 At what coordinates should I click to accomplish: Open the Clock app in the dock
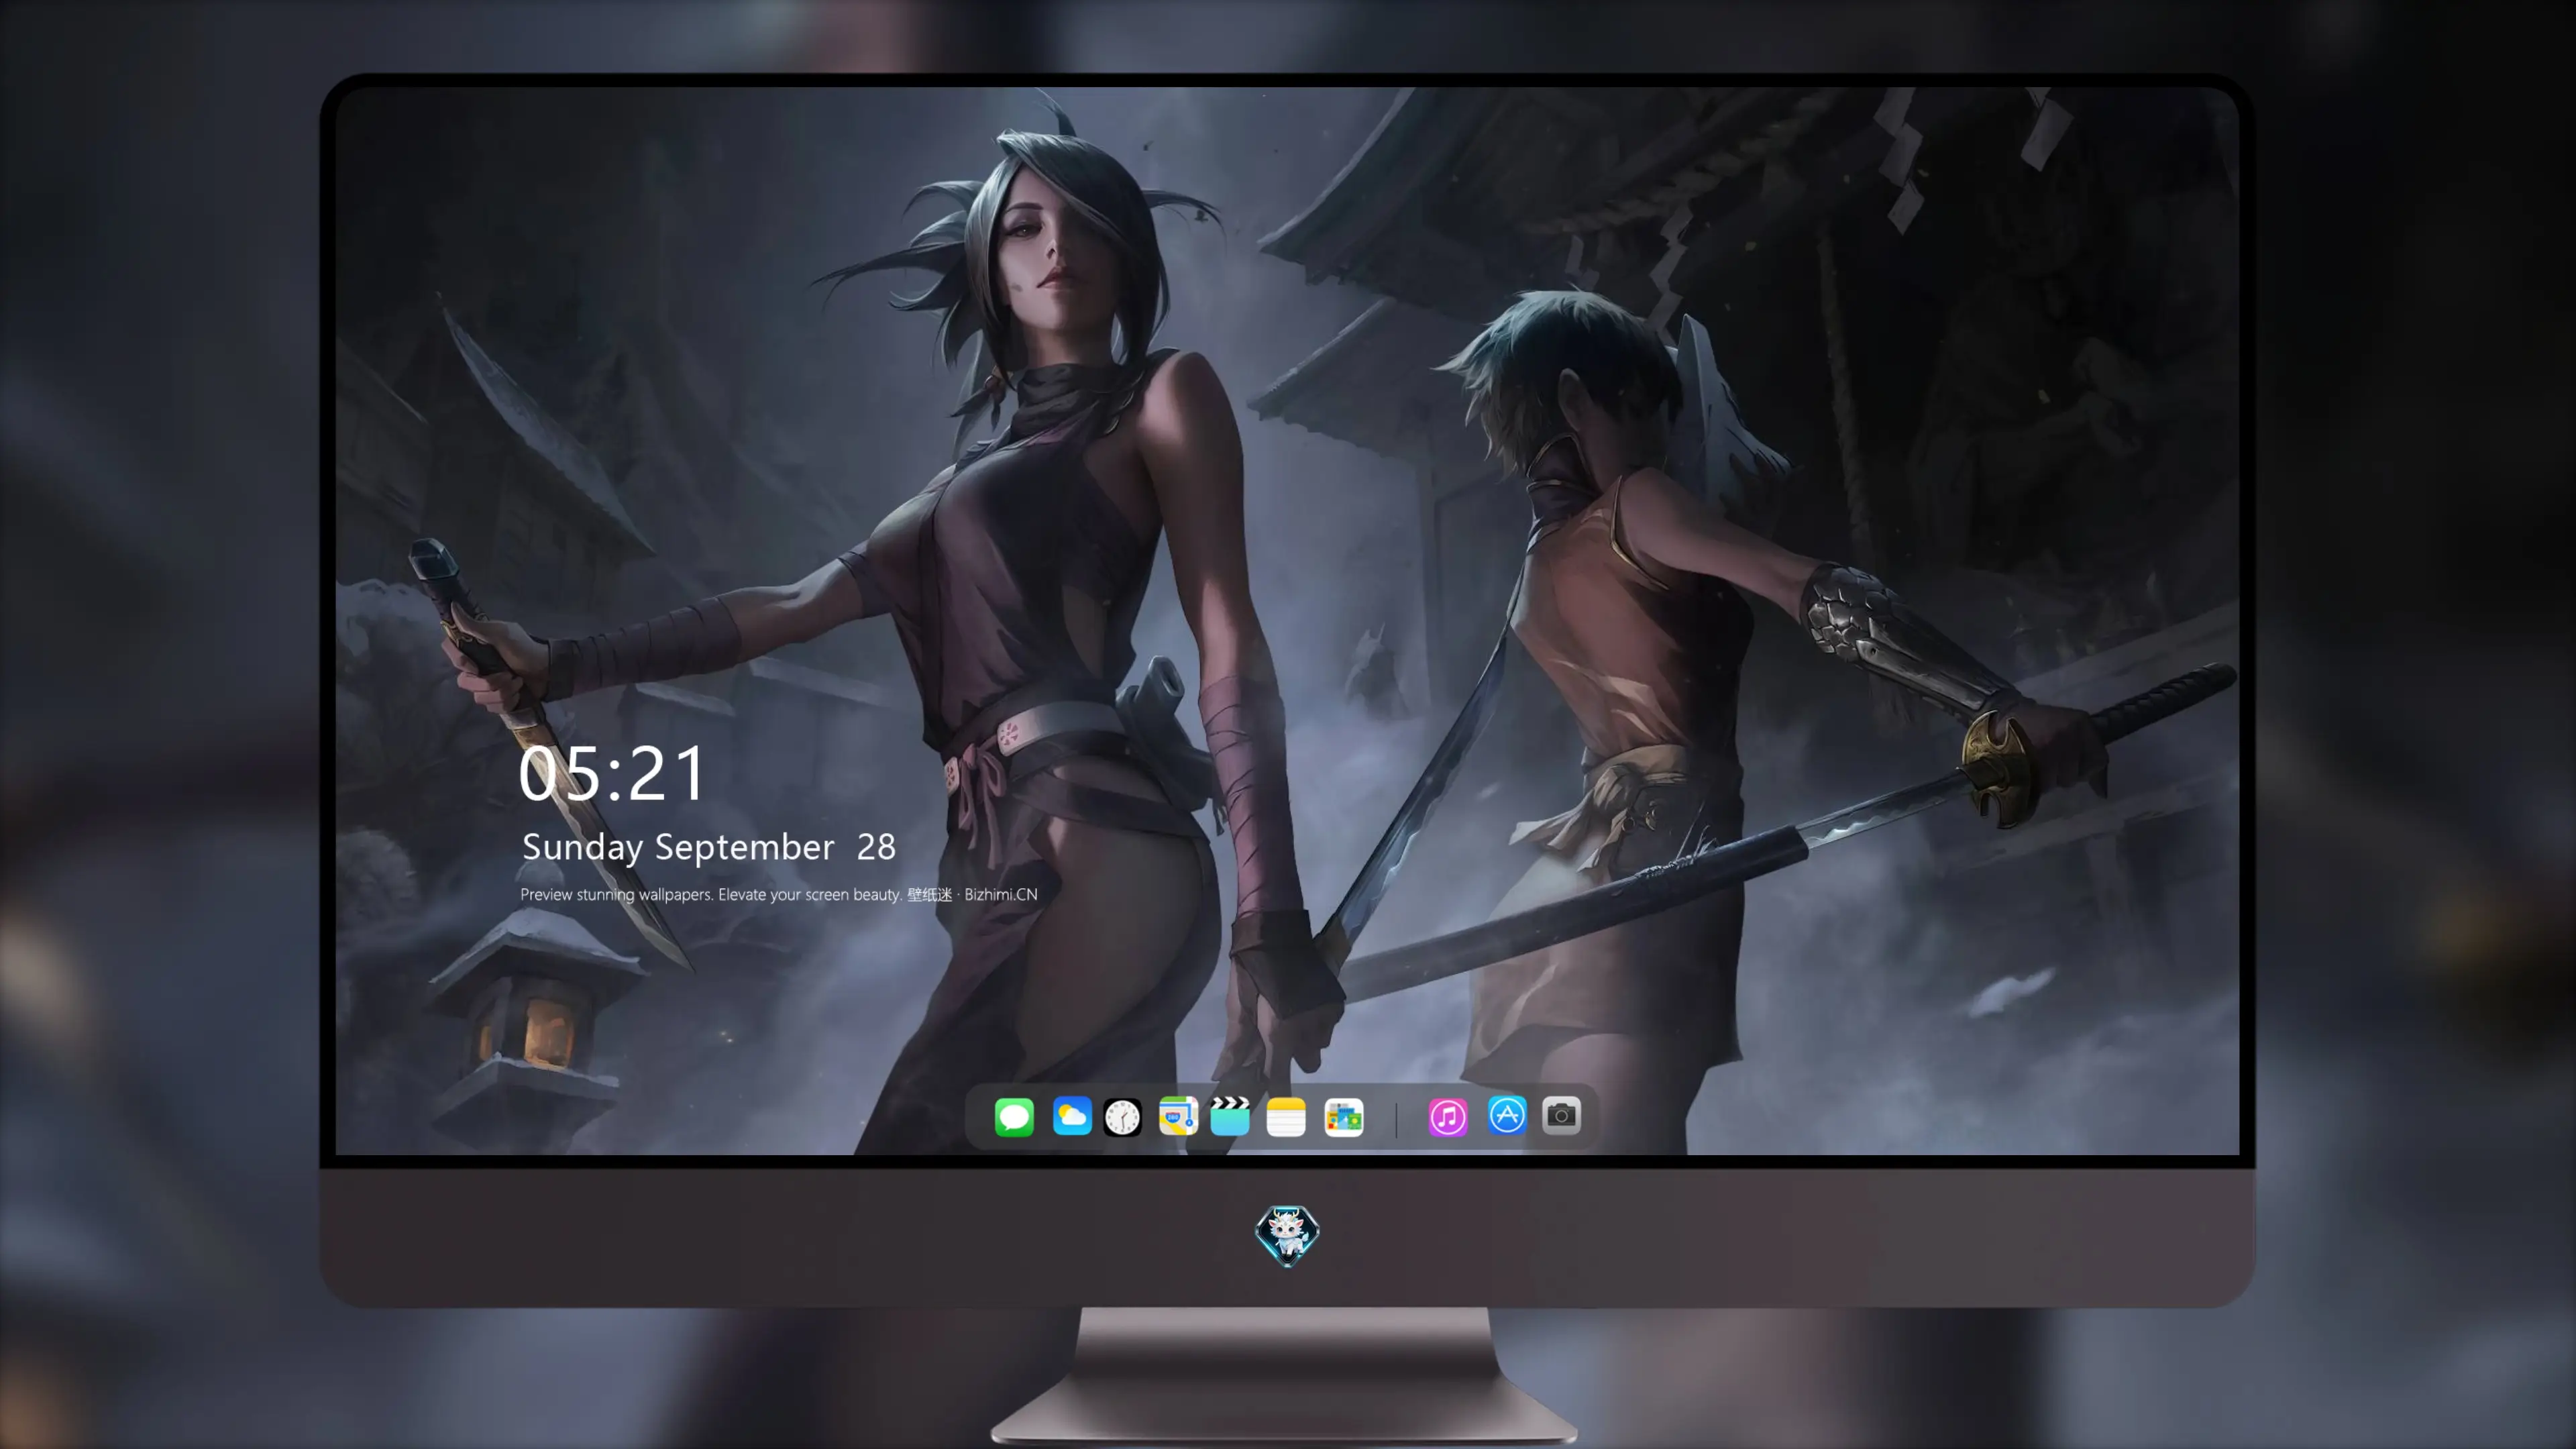(x=1122, y=1117)
